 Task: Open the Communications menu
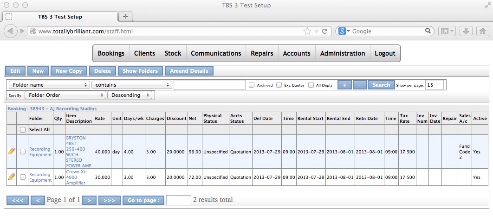click(x=216, y=53)
